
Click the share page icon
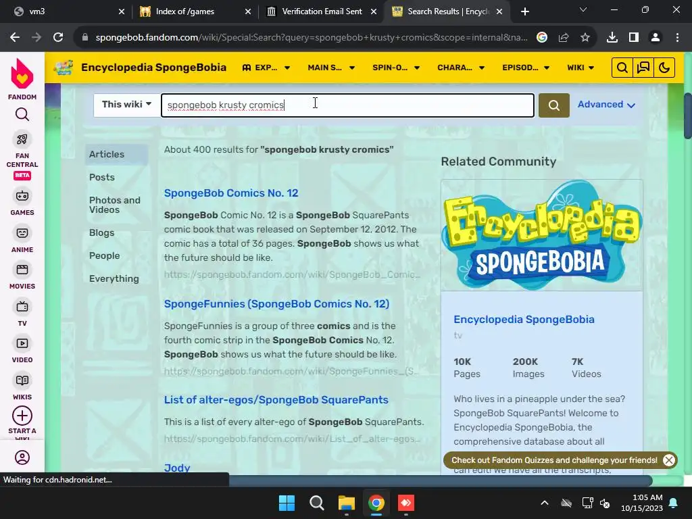click(x=563, y=38)
